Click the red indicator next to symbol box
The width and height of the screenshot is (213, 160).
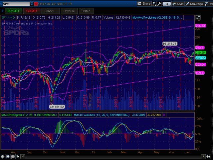[36, 4]
